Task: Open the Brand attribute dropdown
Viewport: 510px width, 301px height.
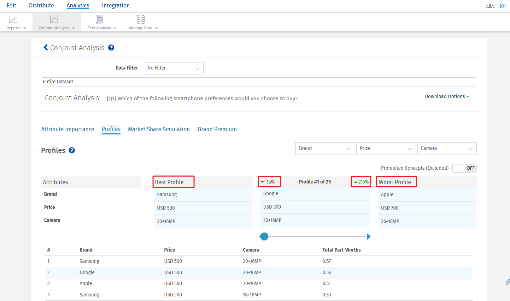Action: tap(325, 149)
